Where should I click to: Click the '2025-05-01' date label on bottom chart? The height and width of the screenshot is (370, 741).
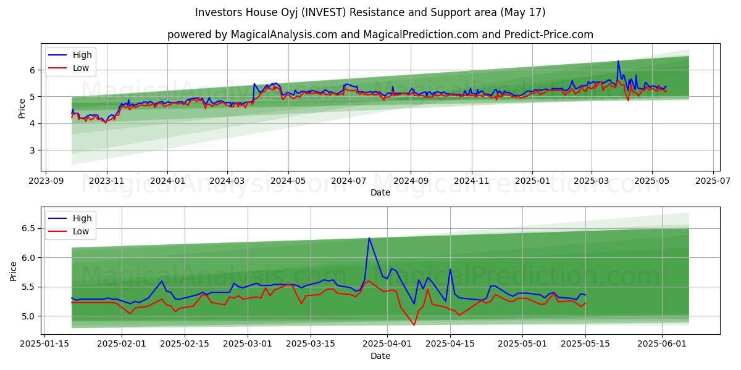(x=522, y=345)
